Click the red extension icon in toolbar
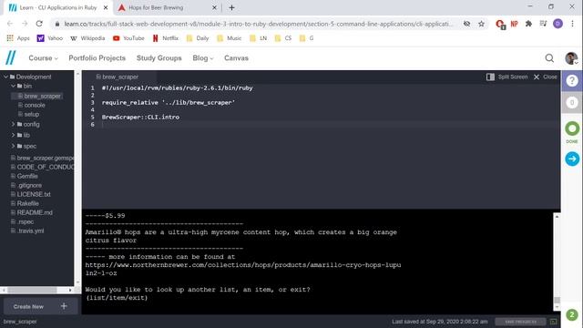 point(500,25)
